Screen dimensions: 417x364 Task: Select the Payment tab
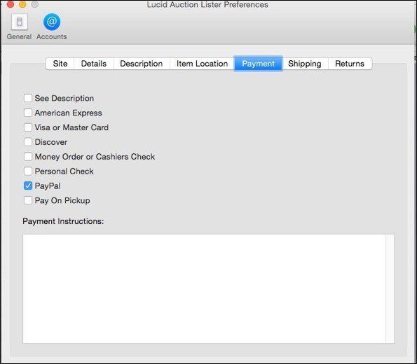pyautogui.click(x=258, y=64)
